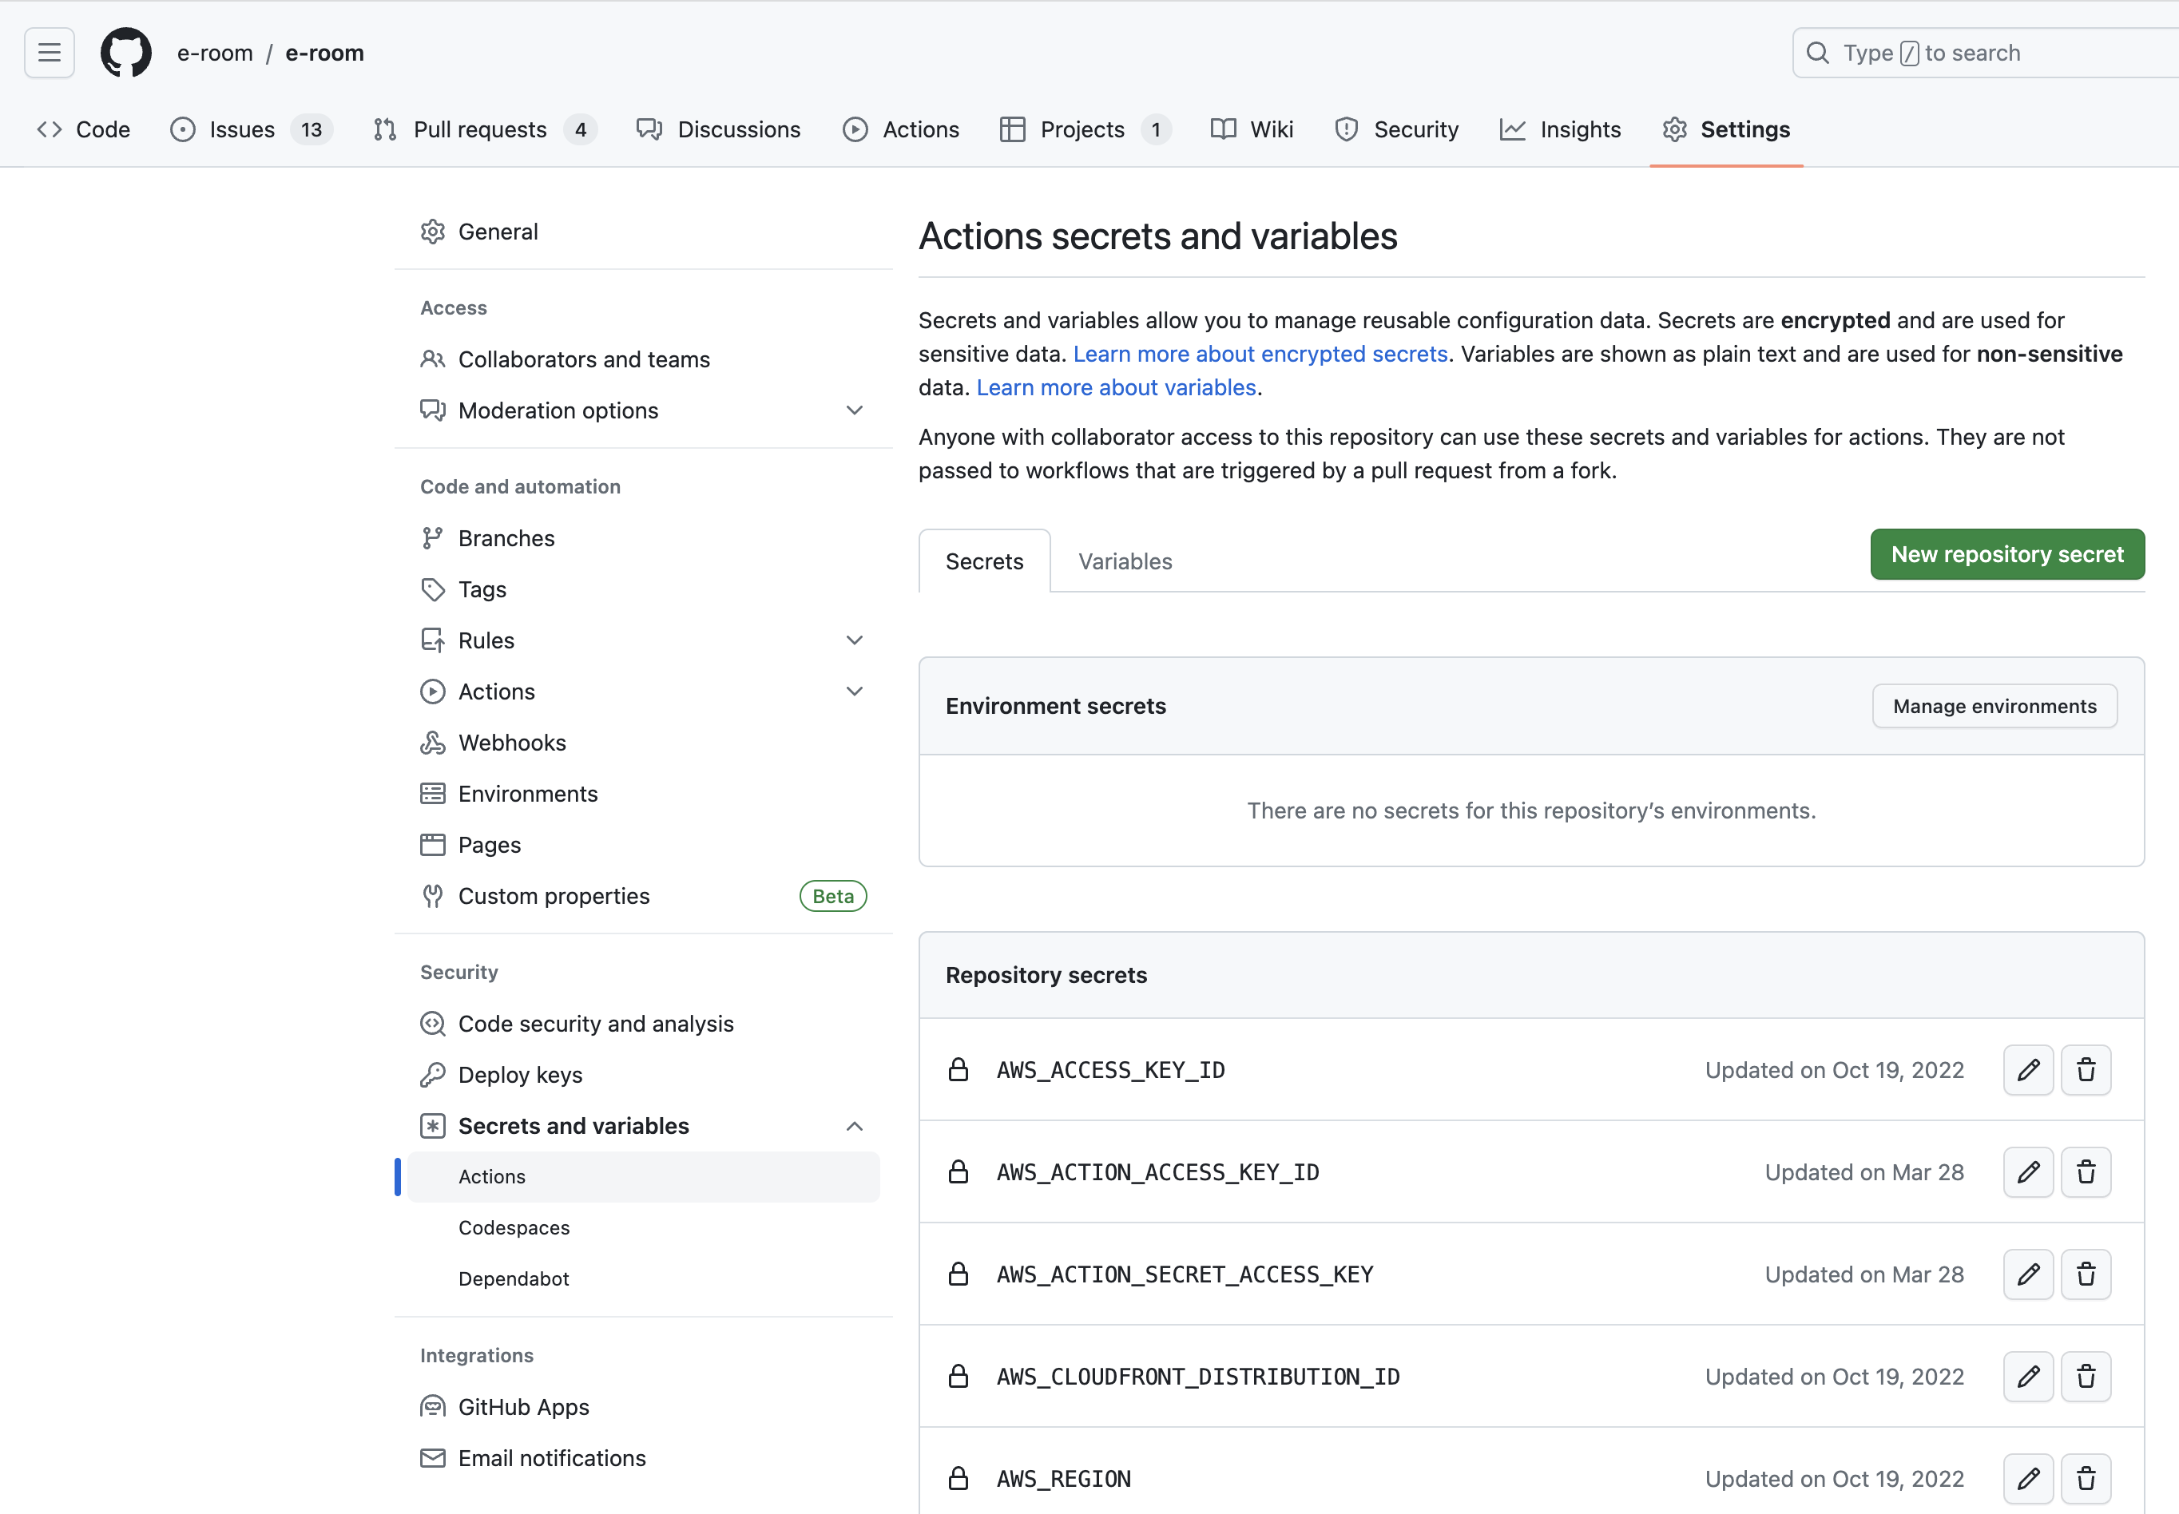Delete the AWS_REGION secret with trash icon
The height and width of the screenshot is (1514, 2179).
tap(2085, 1478)
